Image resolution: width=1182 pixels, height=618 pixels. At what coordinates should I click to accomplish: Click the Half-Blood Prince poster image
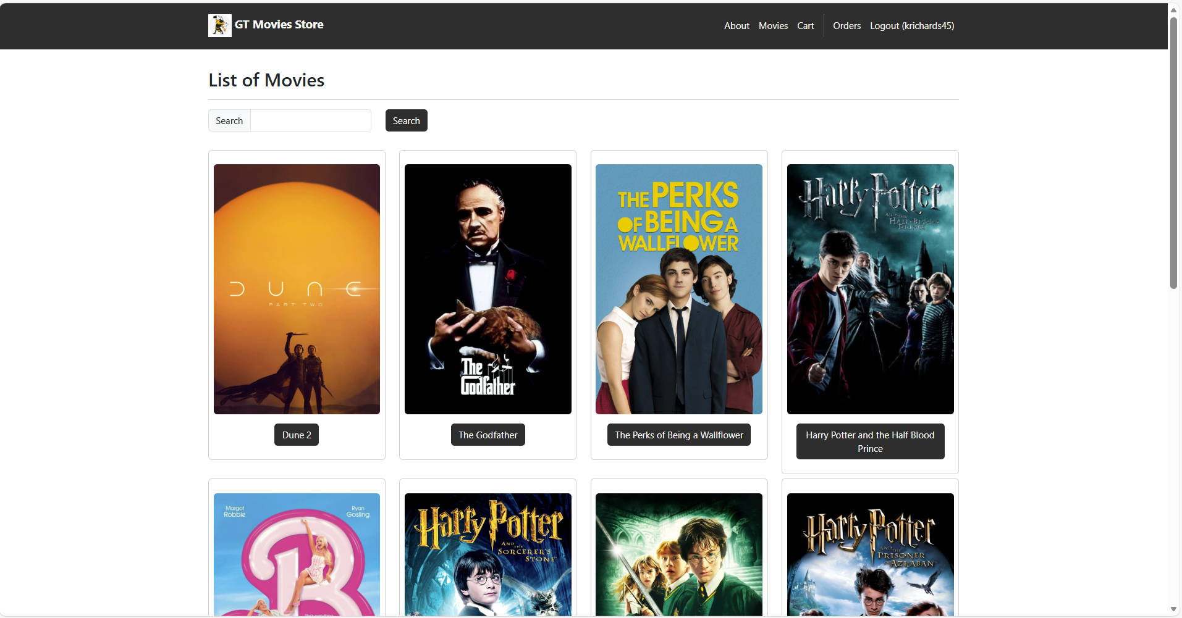pyautogui.click(x=870, y=289)
